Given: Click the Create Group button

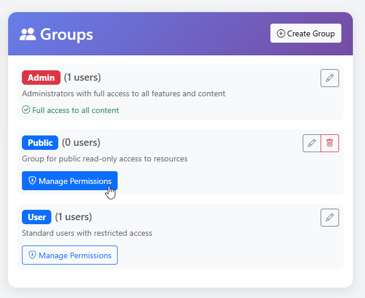Looking at the screenshot, I should tap(306, 33).
